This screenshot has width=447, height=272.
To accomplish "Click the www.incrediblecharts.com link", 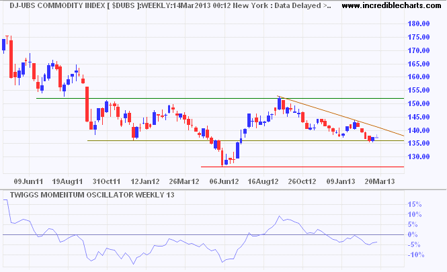I will (391, 5).
